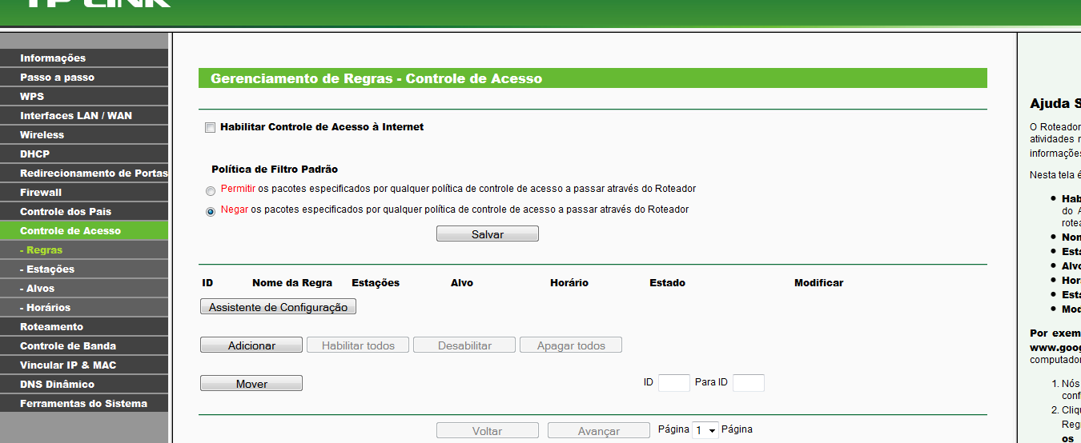Open the Página number dropdown

[x=705, y=430]
